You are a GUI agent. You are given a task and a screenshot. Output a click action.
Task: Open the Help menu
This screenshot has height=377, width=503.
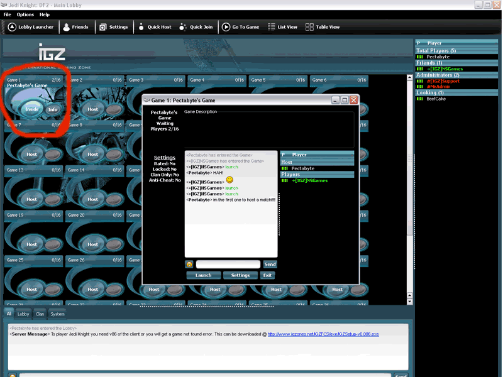45,14
